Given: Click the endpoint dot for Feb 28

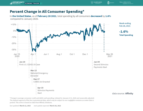Looking at the screenshot, I should pos(104,32).
